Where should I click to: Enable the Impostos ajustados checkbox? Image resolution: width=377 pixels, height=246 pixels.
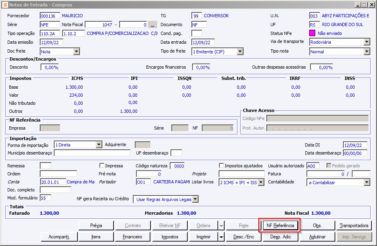[221, 166]
